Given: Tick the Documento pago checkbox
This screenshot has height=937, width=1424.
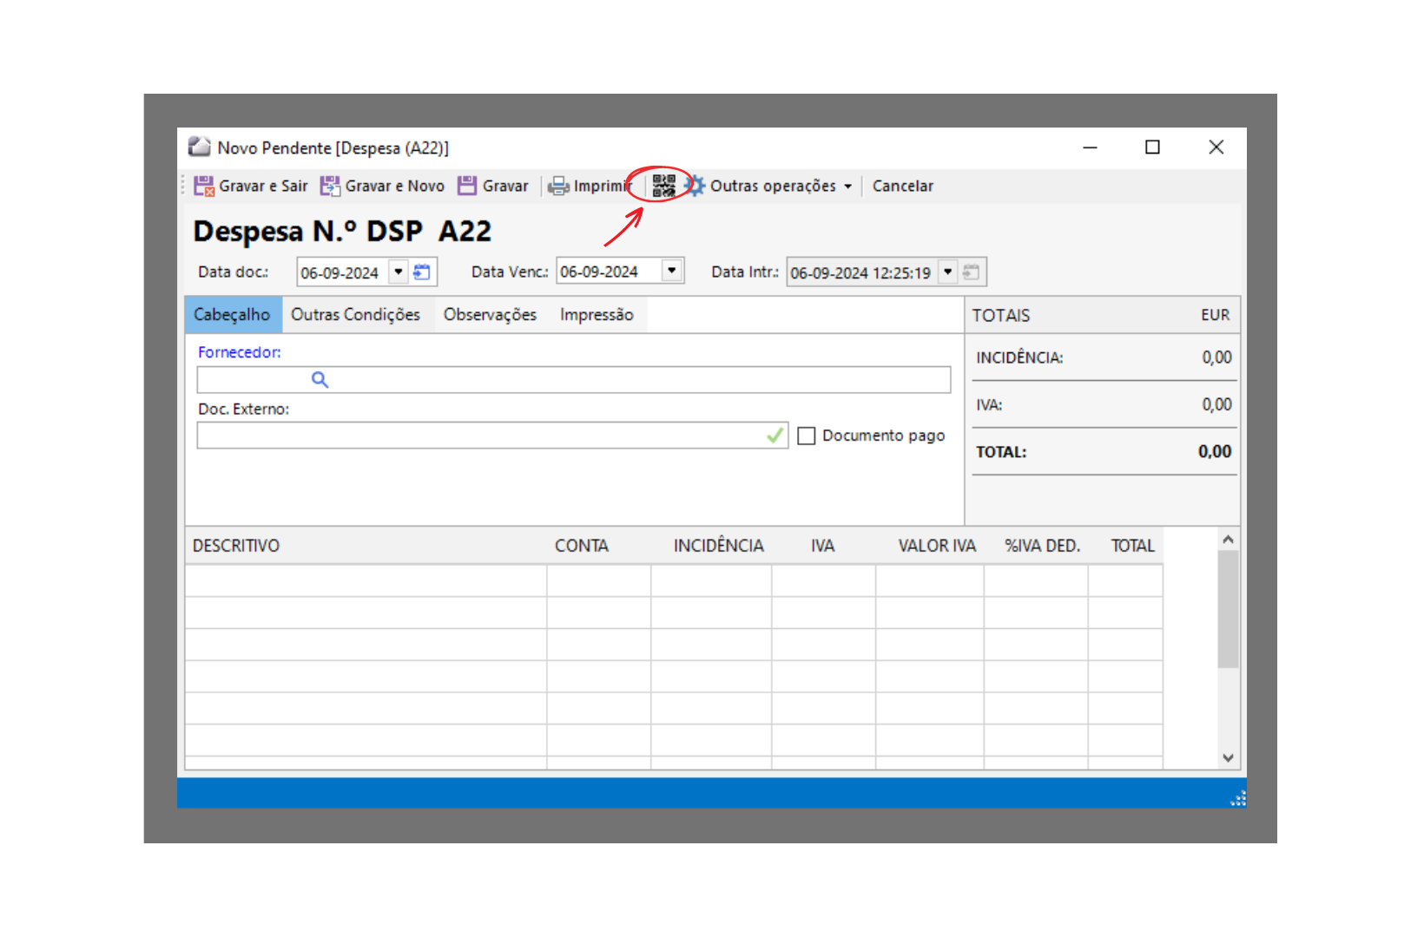Looking at the screenshot, I should click(807, 436).
